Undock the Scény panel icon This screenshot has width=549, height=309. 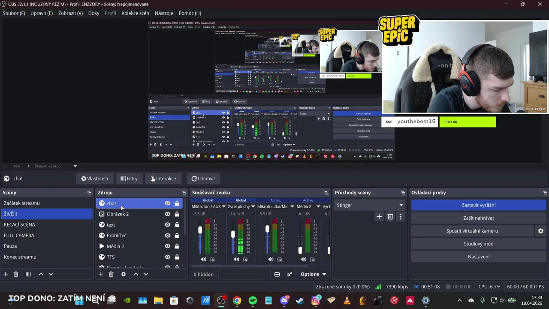pos(89,193)
